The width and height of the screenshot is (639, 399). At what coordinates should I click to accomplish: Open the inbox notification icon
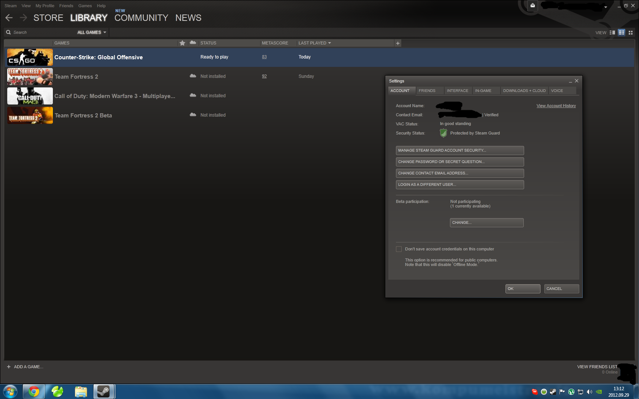tap(532, 5)
